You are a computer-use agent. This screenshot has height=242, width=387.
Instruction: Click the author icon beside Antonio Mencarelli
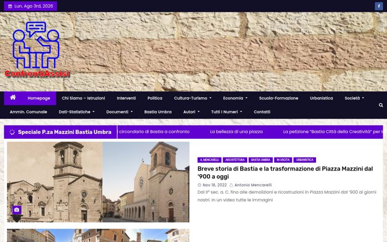(x=231, y=185)
